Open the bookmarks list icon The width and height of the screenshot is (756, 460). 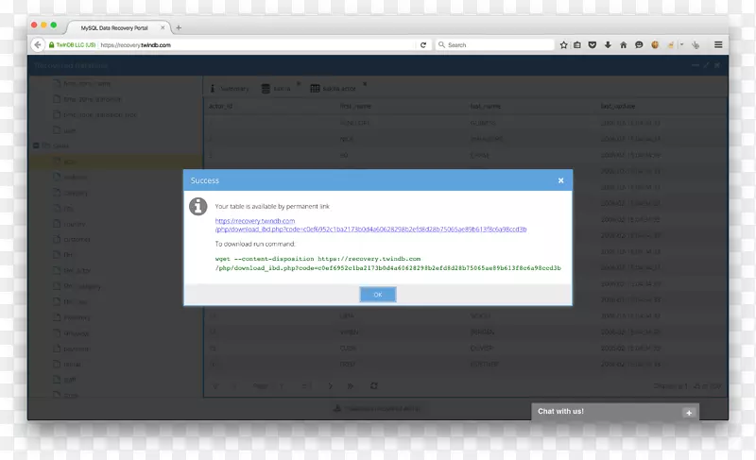[577, 44]
